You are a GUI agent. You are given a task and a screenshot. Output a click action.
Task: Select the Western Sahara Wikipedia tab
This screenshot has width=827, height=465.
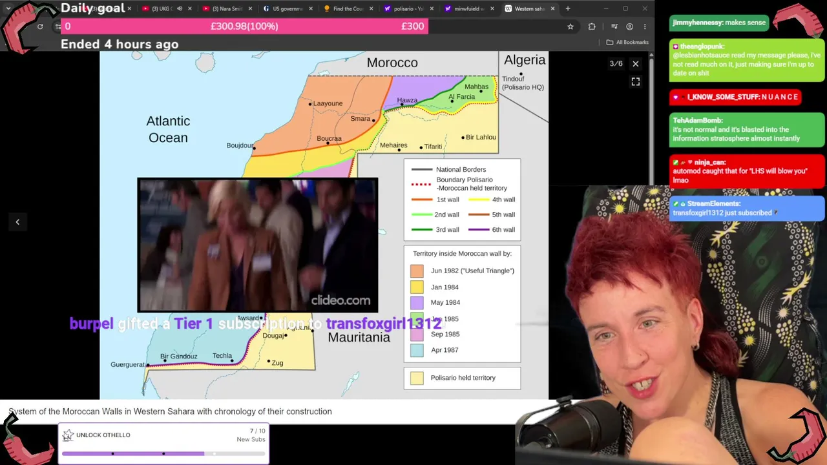tap(530, 8)
